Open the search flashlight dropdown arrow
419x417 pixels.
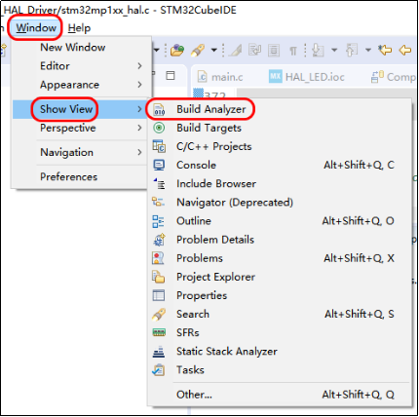(x=214, y=50)
